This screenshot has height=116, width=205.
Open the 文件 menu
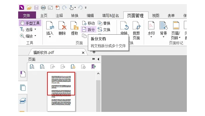click(x=27, y=15)
